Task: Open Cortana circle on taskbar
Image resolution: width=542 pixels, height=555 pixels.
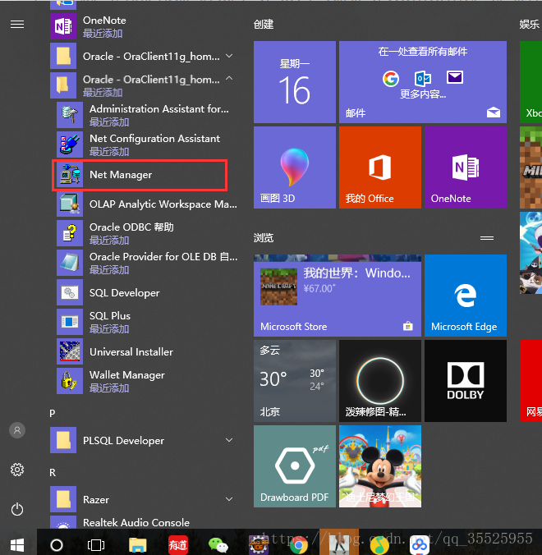Action: [57, 545]
